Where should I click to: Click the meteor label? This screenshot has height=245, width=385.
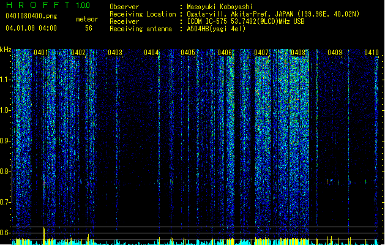point(87,19)
